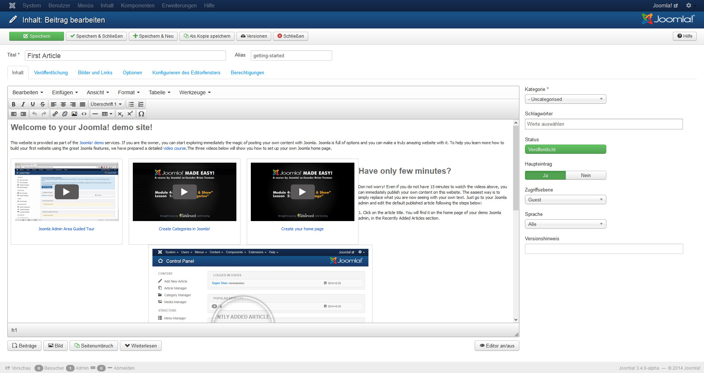This screenshot has width=704, height=373.
Task: Center align the text
Action: point(63,104)
